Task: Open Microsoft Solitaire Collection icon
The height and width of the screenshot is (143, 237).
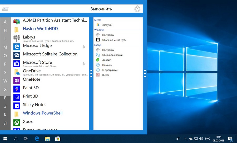Action: tap(17, 55)
